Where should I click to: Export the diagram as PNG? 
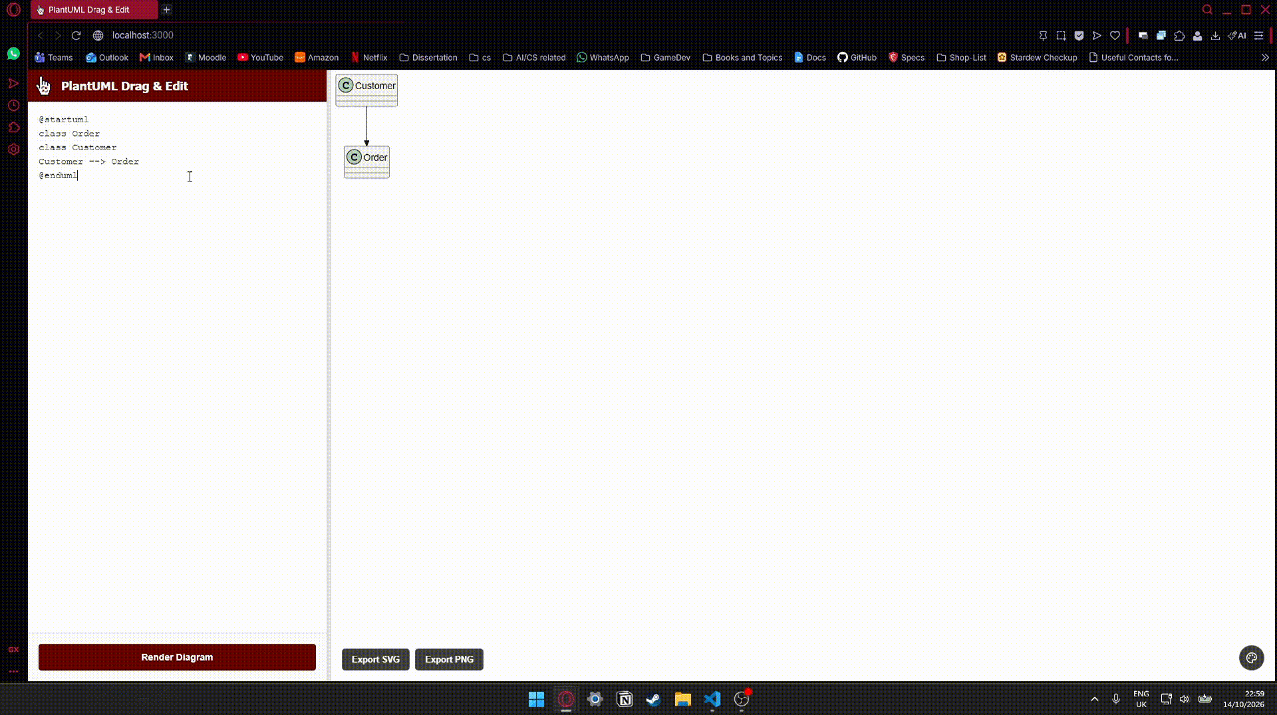tap(449, 659)
